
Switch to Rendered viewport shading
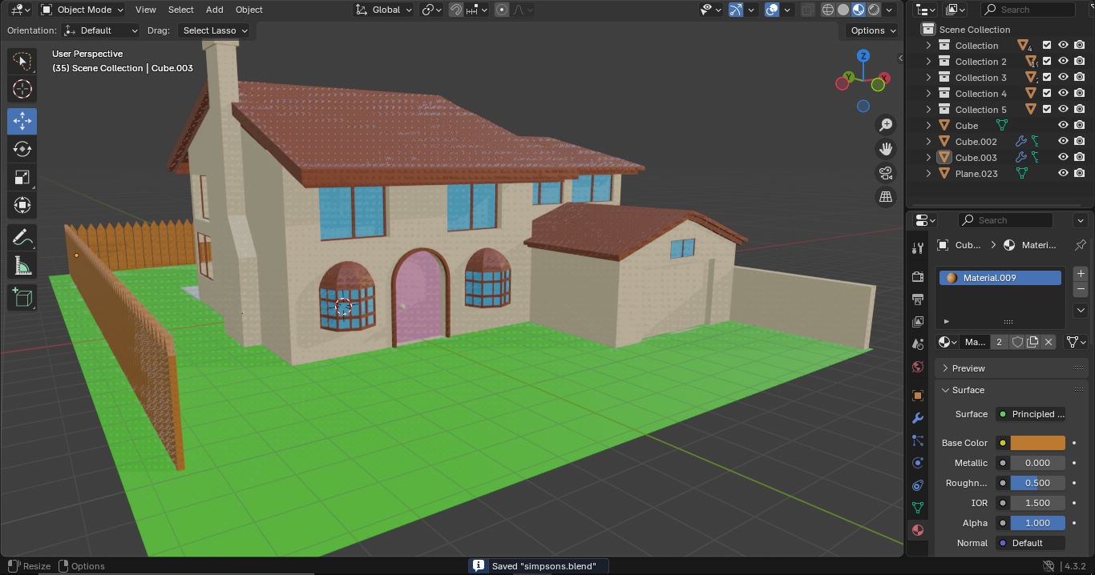coord(874,10)
